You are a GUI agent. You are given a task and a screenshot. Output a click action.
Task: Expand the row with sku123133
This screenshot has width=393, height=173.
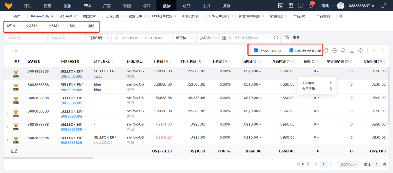pos(8,140)
